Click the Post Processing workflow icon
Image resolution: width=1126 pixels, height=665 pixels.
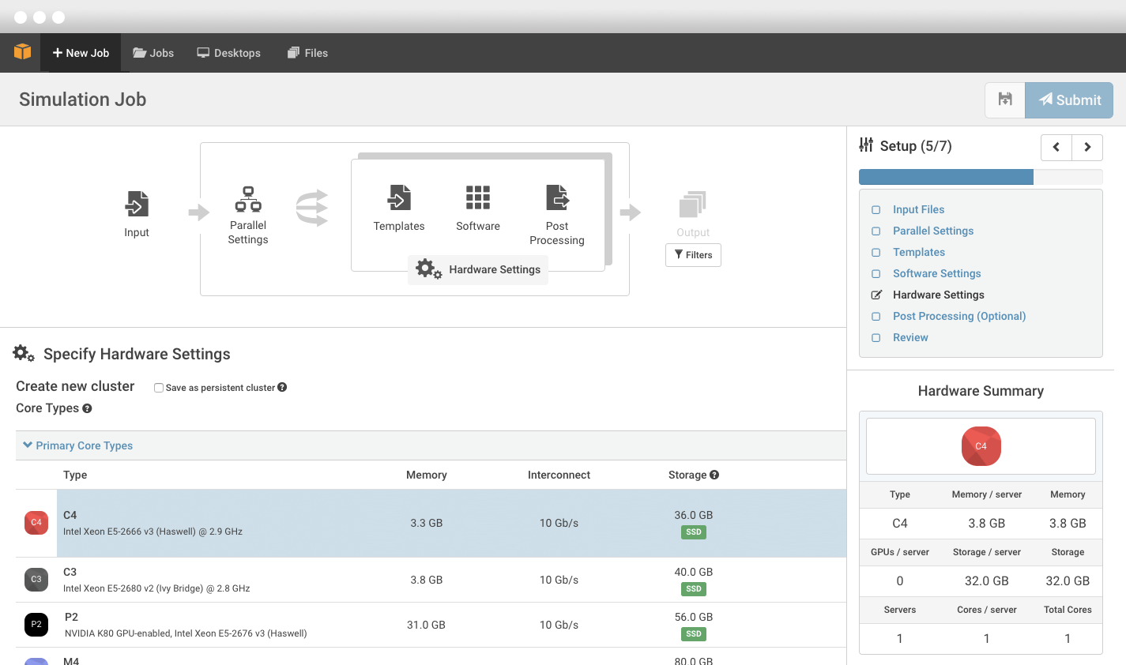click(x=557, y=197)
